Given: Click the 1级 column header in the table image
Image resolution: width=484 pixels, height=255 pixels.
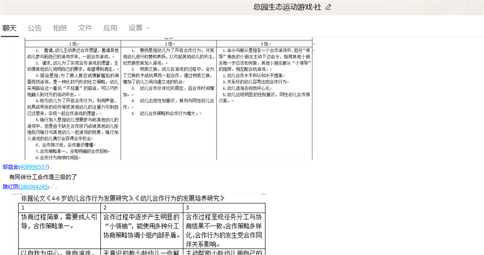Looking at the screenshot, I should click(73, 43).
